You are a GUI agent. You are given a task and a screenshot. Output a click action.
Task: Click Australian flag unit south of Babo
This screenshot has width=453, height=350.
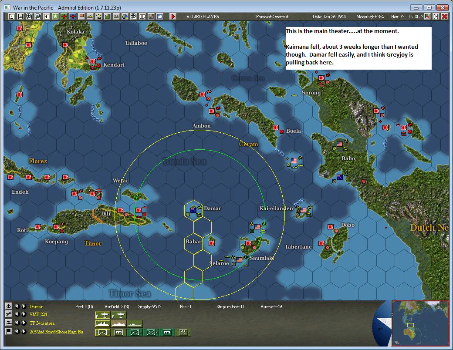(x=340, y=177)
